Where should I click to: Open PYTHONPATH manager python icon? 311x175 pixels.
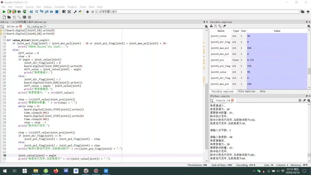click(x=80, y=12)
